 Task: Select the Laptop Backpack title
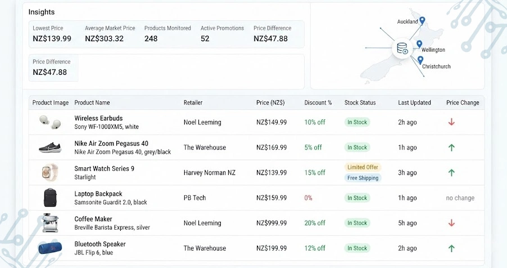(98, 194)
